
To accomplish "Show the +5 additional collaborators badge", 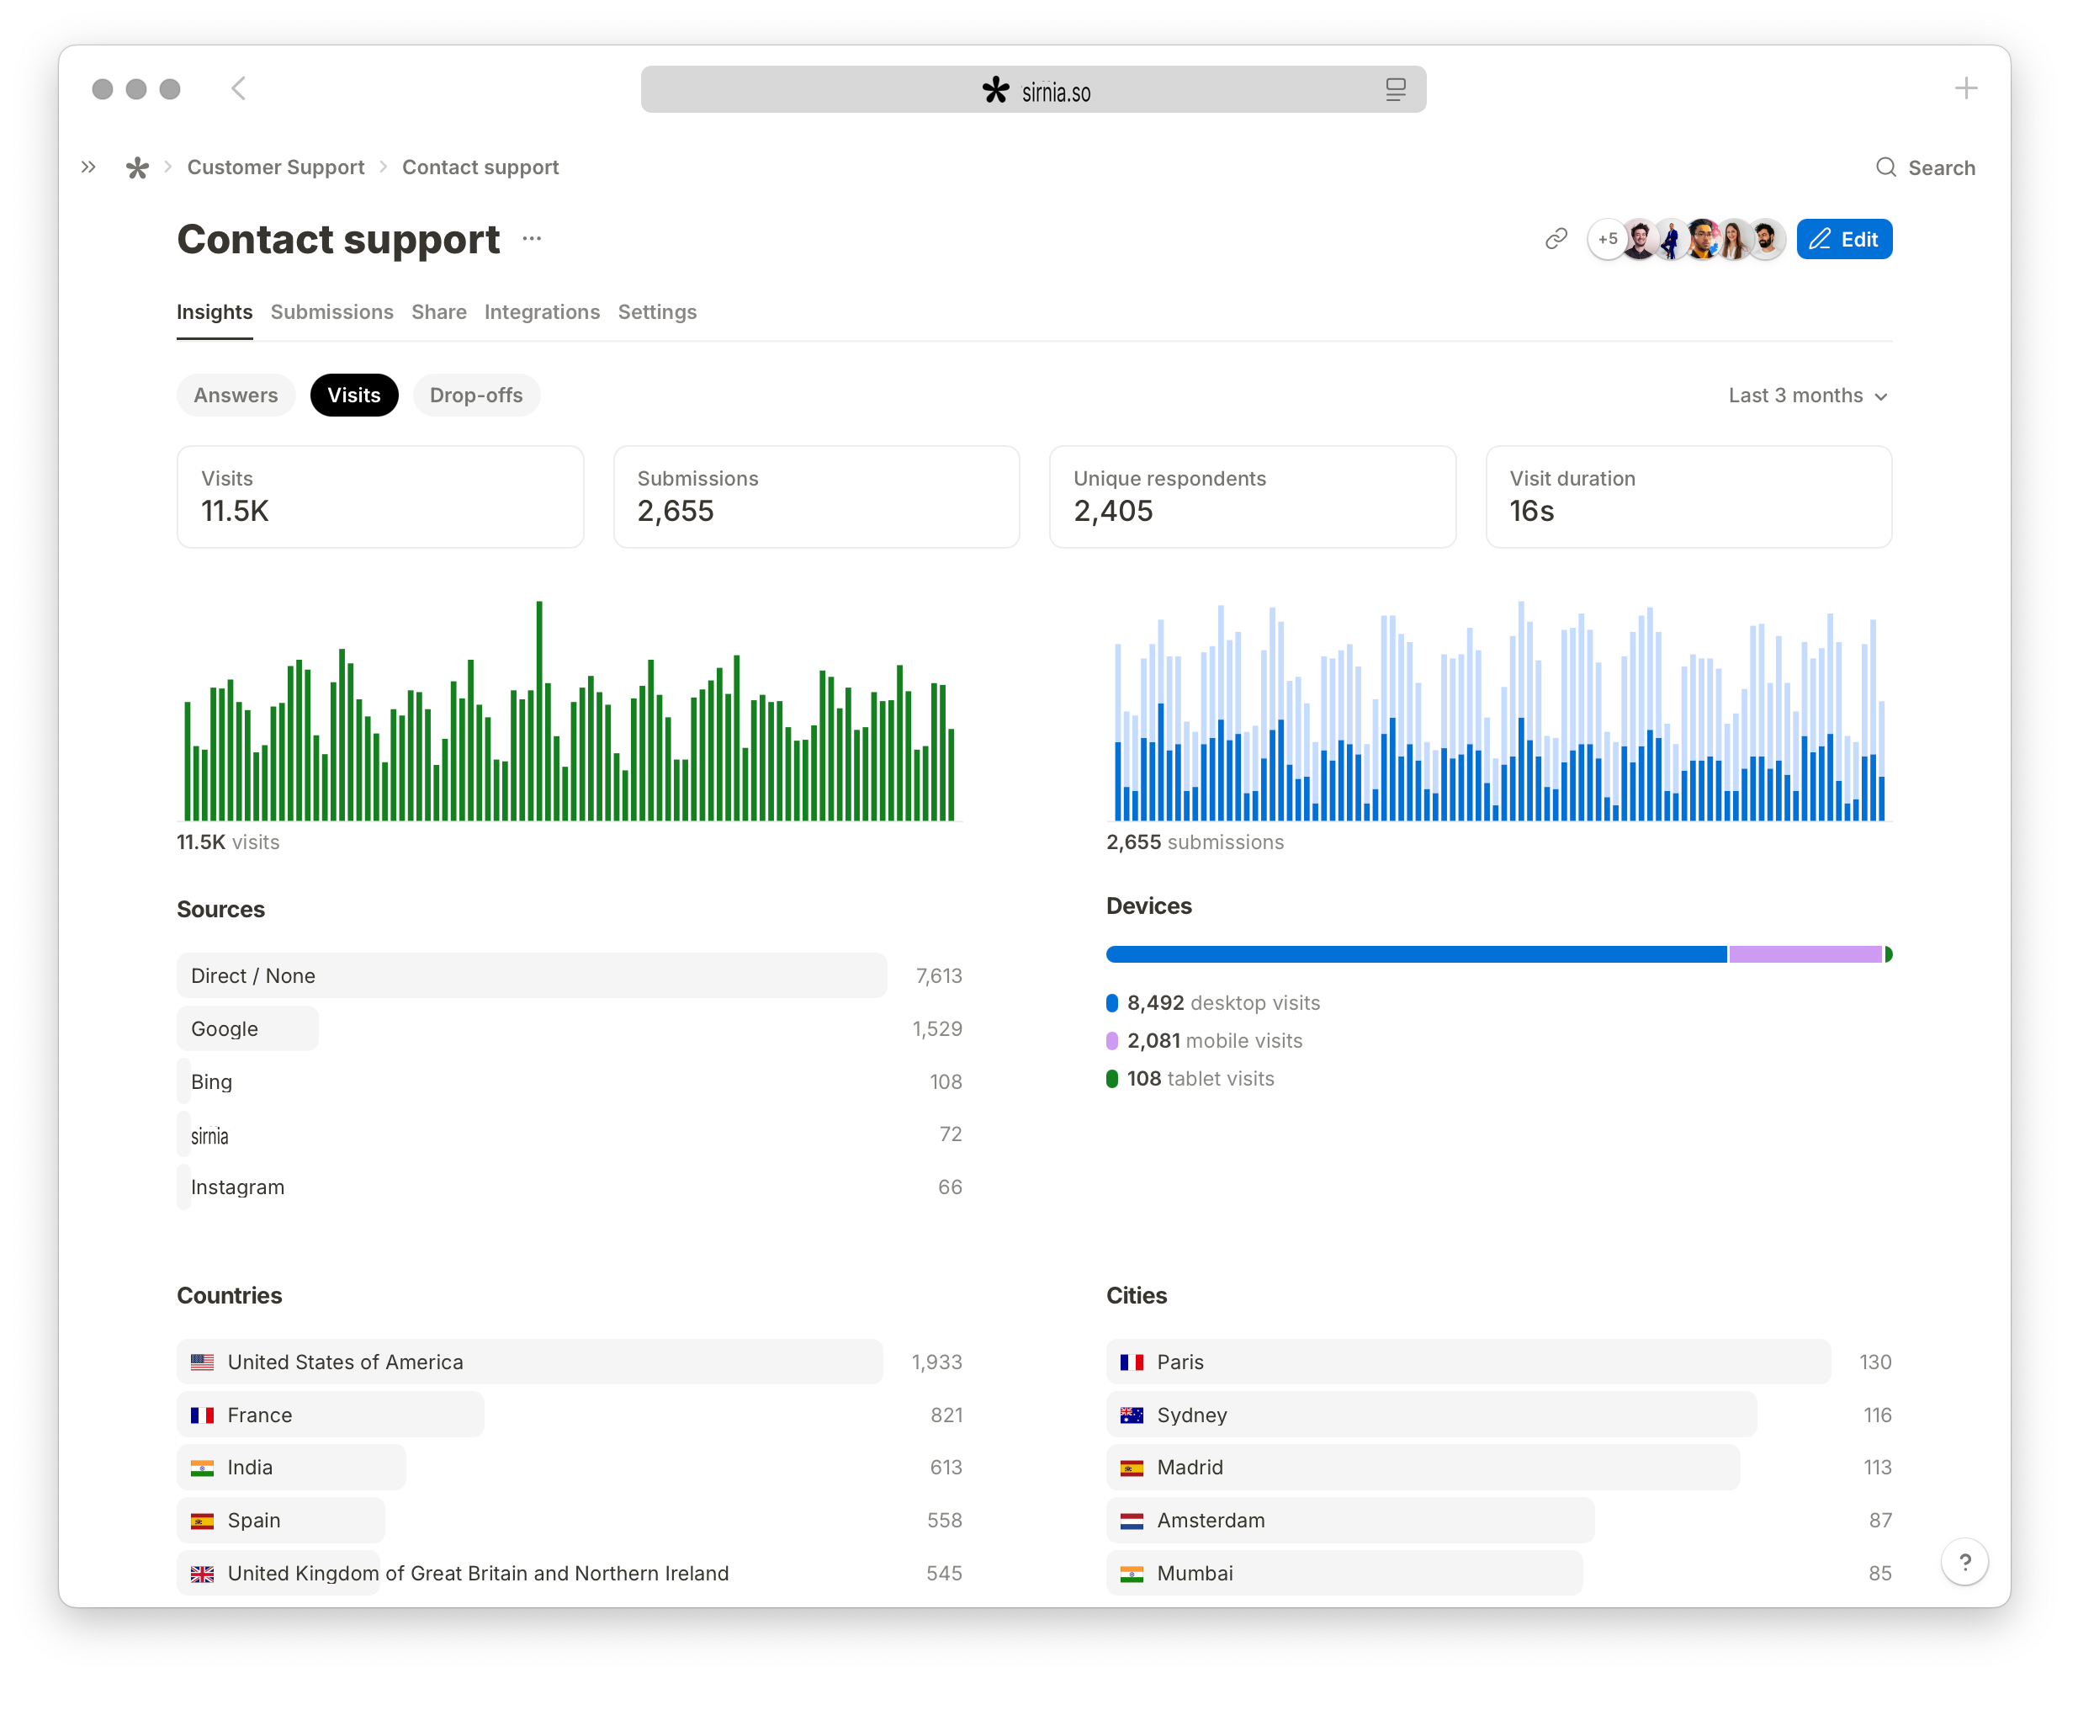I will (1606, 238).
